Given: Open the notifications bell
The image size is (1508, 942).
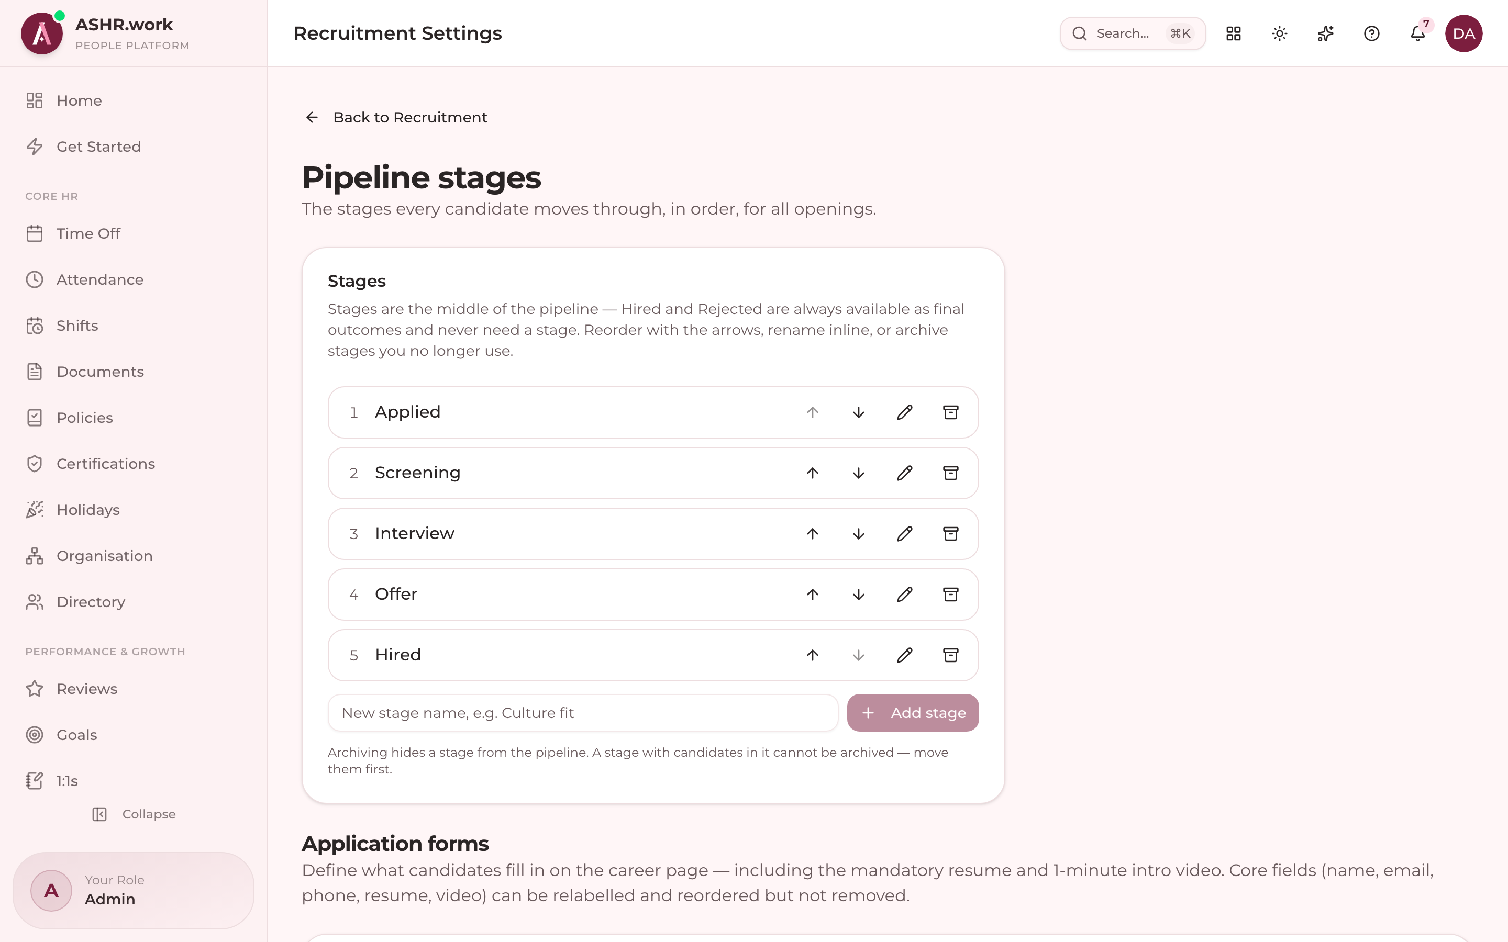Looking at the screenshot, I should tap(1417, 33).
